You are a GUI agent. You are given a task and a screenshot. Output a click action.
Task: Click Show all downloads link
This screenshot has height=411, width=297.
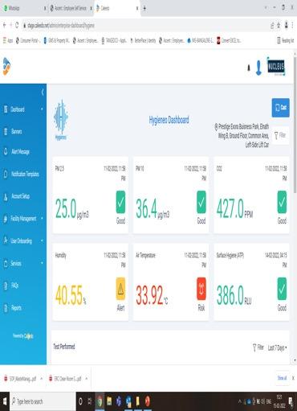click(x=282, y=378)
